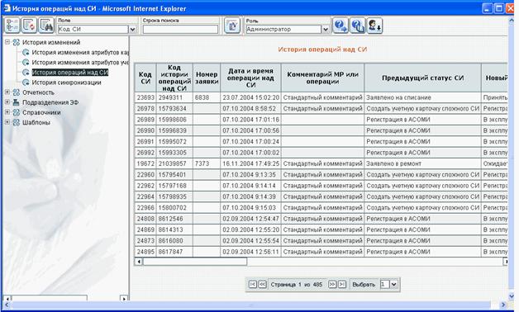This screenshot has height=312, width=519.
Task: Go to previous page with << button
Action: pyautogui.click(x=262, y=284)
